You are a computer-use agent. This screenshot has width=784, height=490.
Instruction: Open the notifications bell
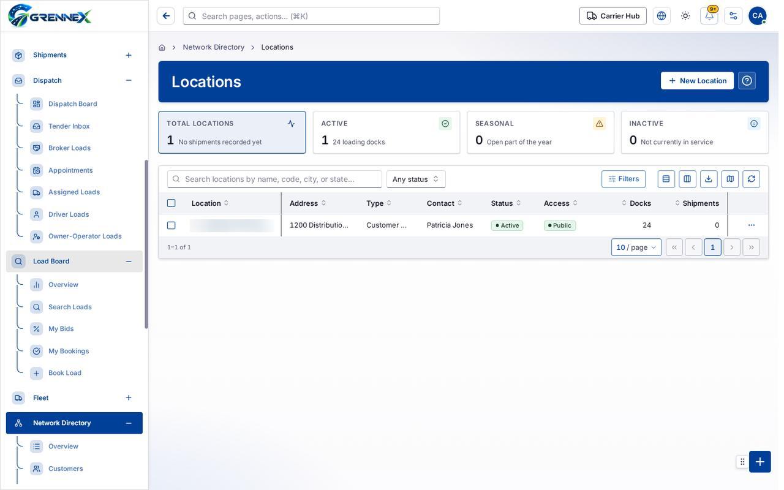pos(709,16)
